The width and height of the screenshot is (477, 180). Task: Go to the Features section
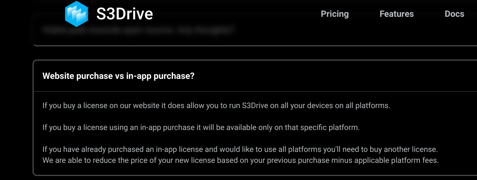tap(397, 14)
